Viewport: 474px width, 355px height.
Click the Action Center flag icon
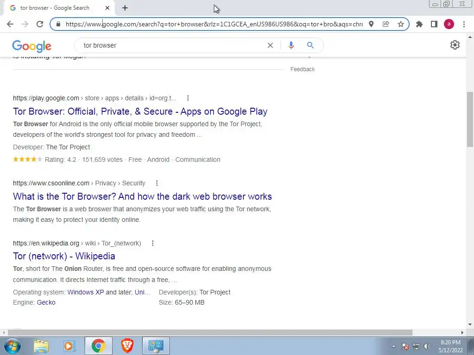[405, 346]
